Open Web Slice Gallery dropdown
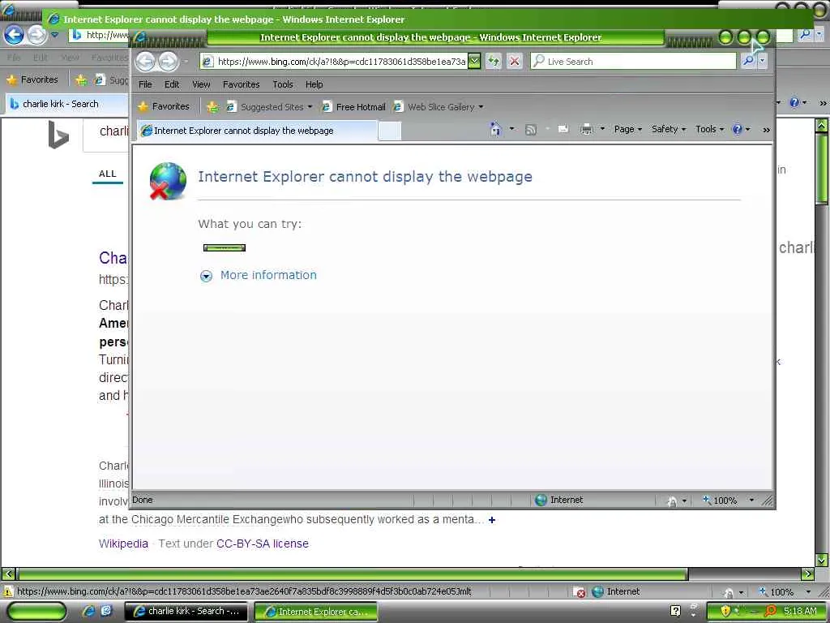 click(439, 107)
